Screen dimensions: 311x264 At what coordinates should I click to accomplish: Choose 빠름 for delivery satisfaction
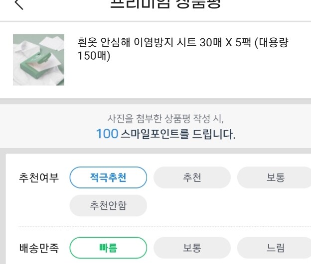coord(108,248)
